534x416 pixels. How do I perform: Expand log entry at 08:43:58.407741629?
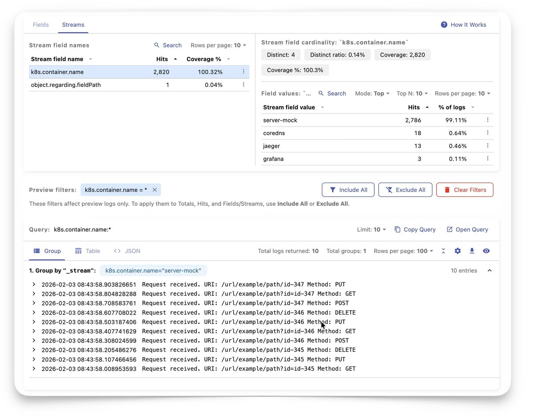coord(34,331)
